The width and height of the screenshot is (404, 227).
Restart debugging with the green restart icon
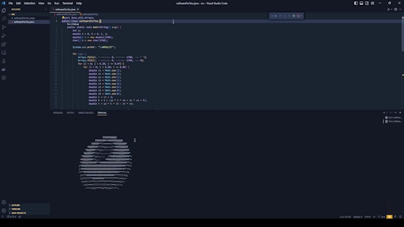point(293,16)
